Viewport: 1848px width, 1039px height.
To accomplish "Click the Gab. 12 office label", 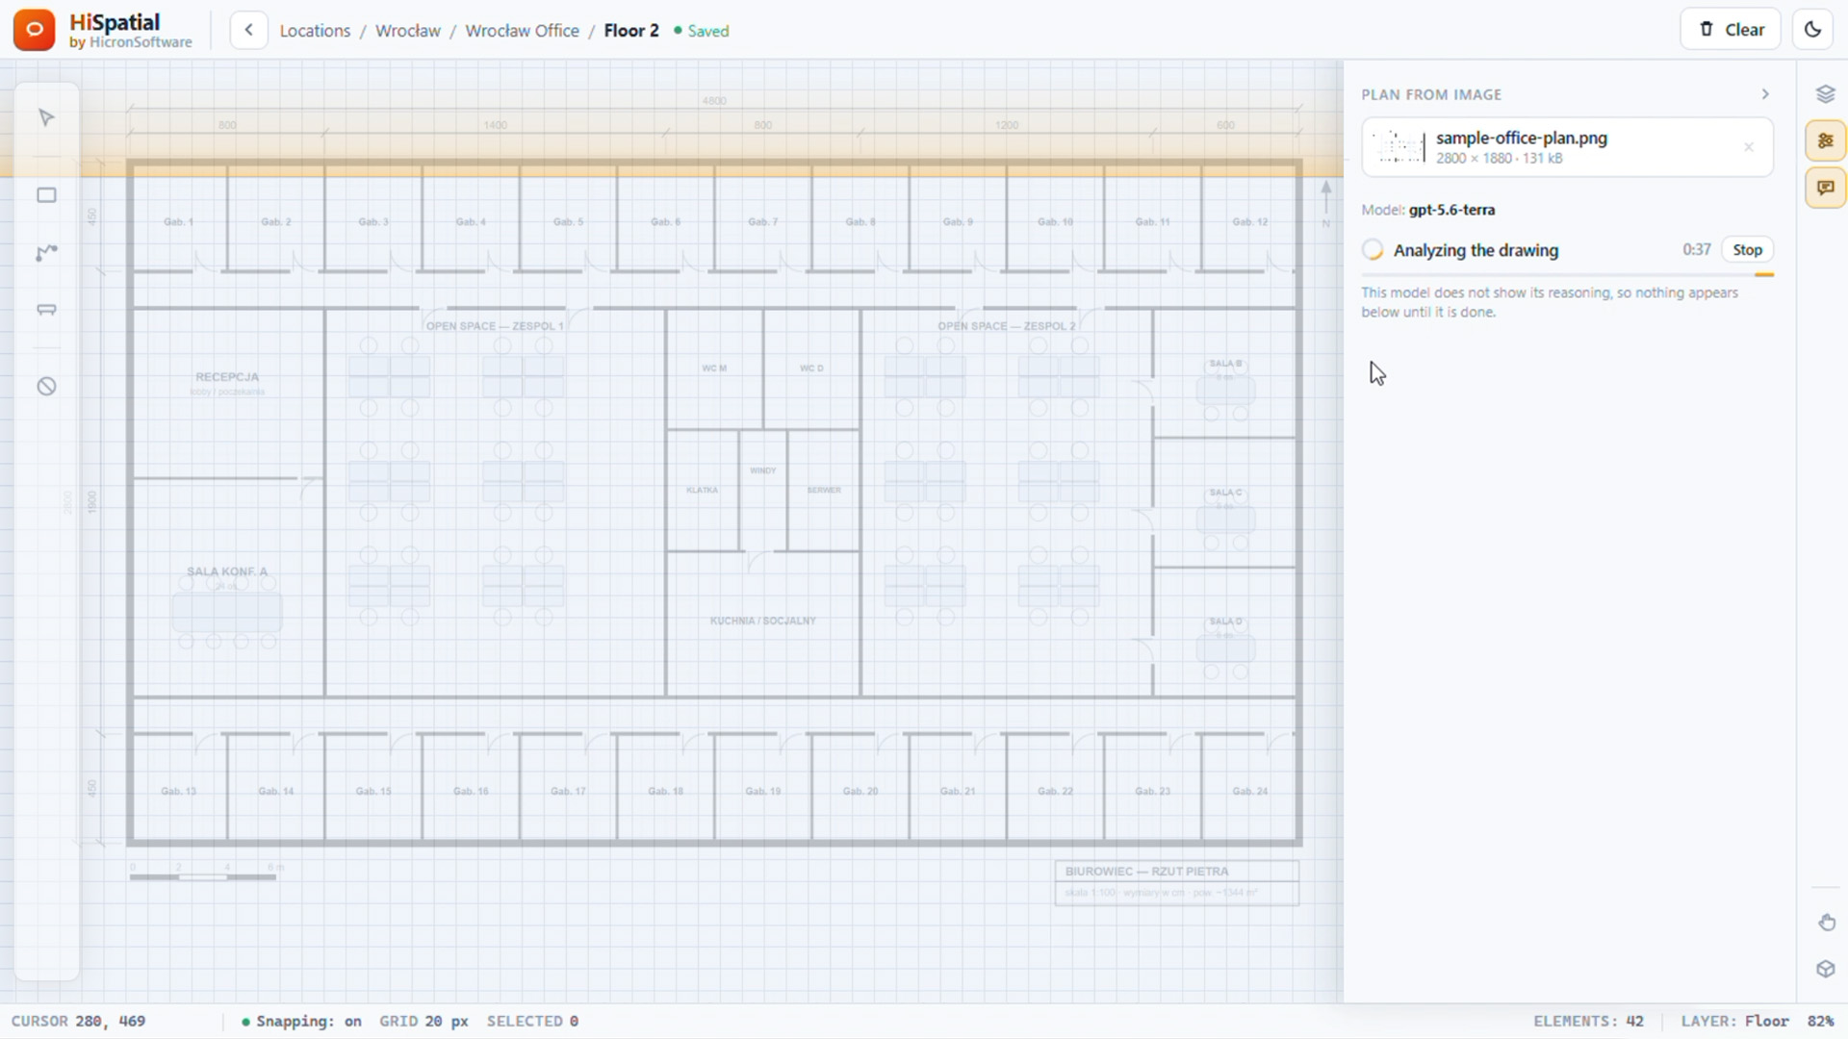I will [1249, 222].
